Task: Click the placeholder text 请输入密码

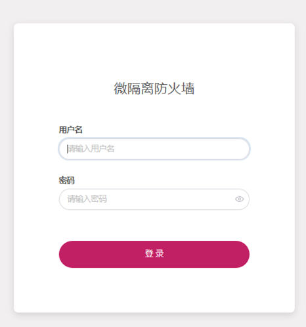Action: coord(87,199)
